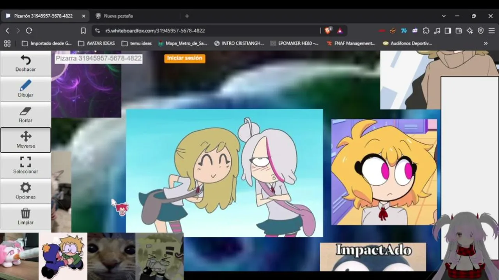Screen dimensions: 499x280
Task: Select the Dibujar pencil tool
Action: 25,89
